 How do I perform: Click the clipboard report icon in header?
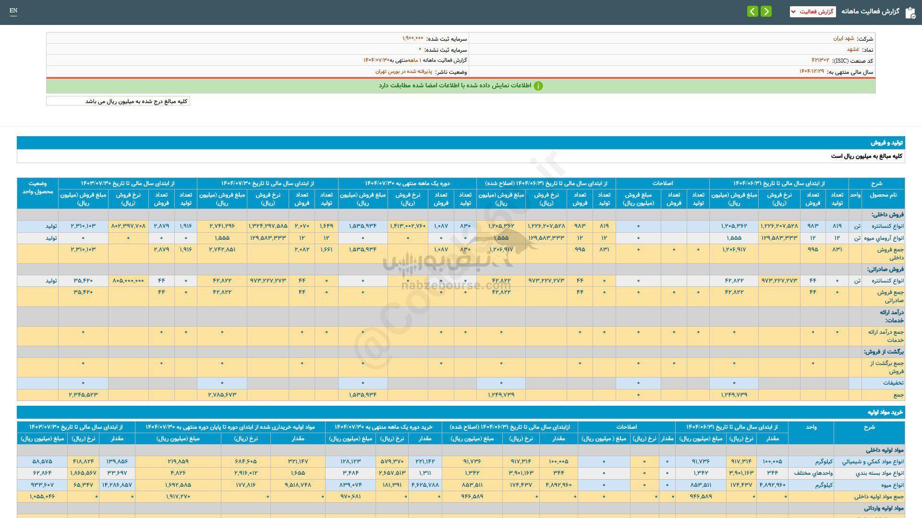click(910, 12)
